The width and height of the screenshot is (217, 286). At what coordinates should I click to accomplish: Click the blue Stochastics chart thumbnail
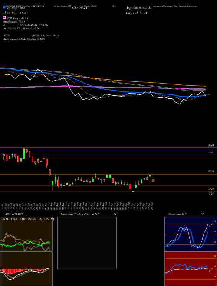click(x=191, y=234)
